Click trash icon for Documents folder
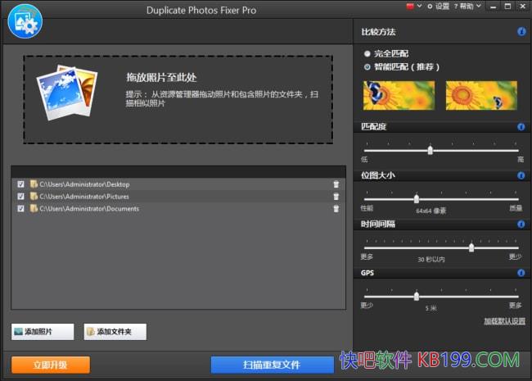Screen dimensions: 532x381 click(x=336, y=209)
